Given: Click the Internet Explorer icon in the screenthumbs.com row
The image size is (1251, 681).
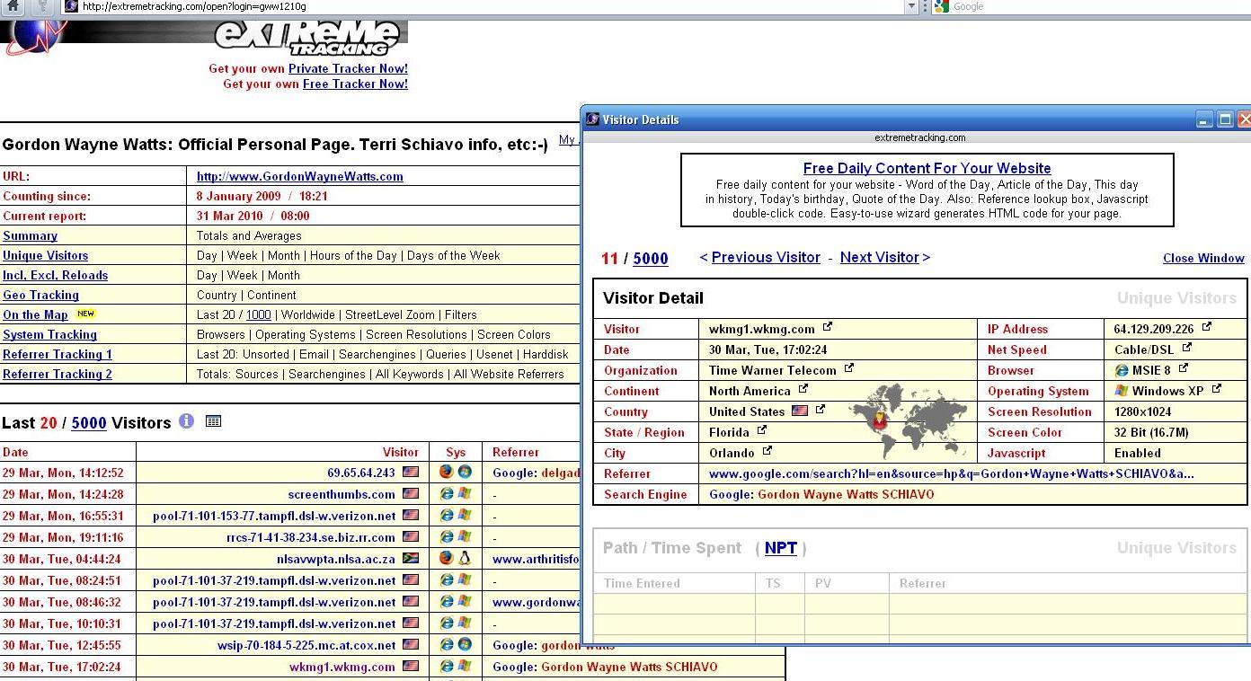Looking at the screenshot, I should tap(447, 493).
